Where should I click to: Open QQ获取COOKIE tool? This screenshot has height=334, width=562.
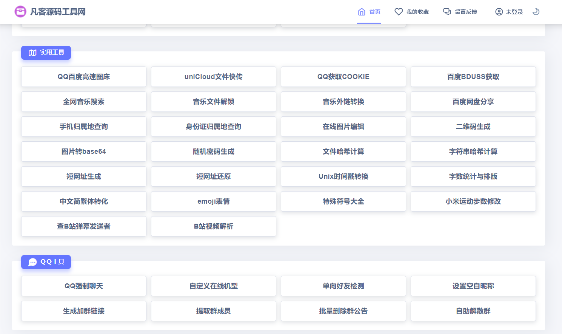coord(343,77)
